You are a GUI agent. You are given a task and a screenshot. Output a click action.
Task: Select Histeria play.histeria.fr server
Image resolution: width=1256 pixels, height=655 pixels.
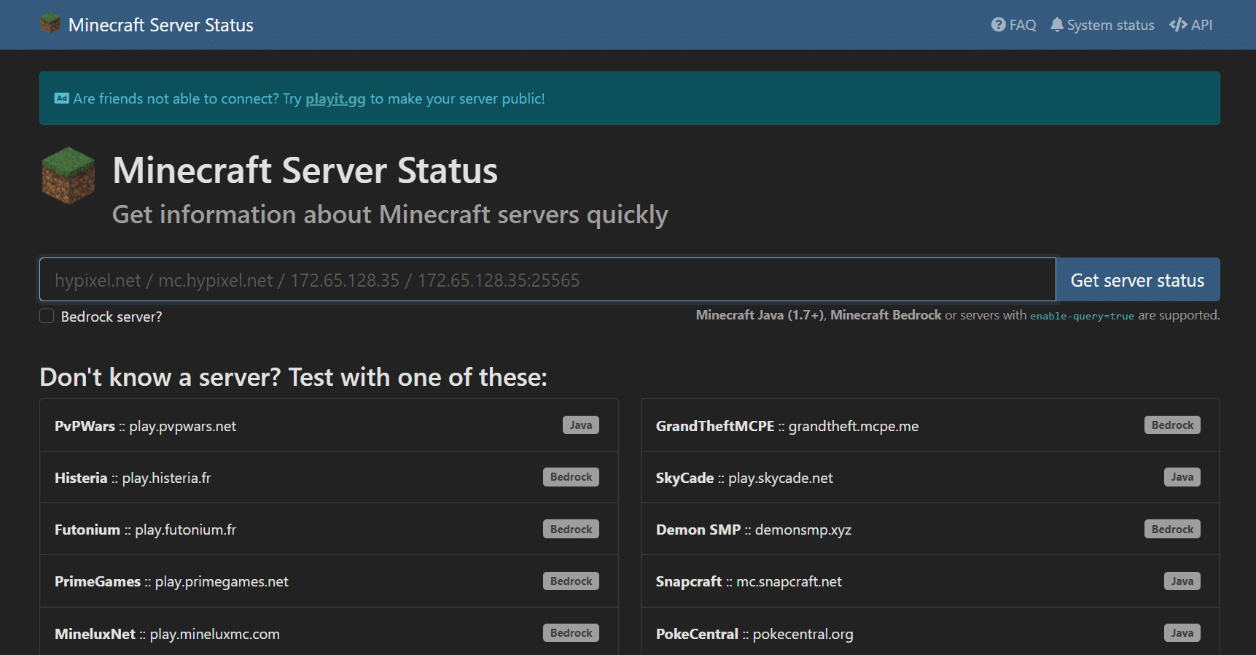click(329, 477)
